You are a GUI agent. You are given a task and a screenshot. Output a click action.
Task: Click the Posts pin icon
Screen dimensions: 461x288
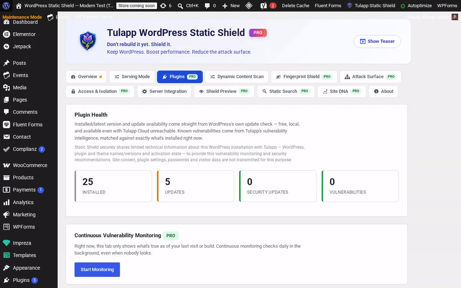coord(6,63)
